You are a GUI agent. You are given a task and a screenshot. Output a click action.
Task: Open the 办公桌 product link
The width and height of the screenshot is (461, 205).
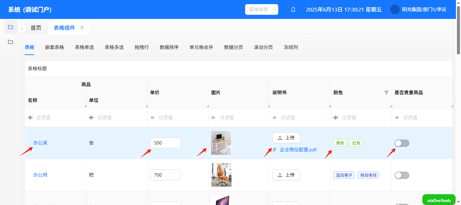40,143
